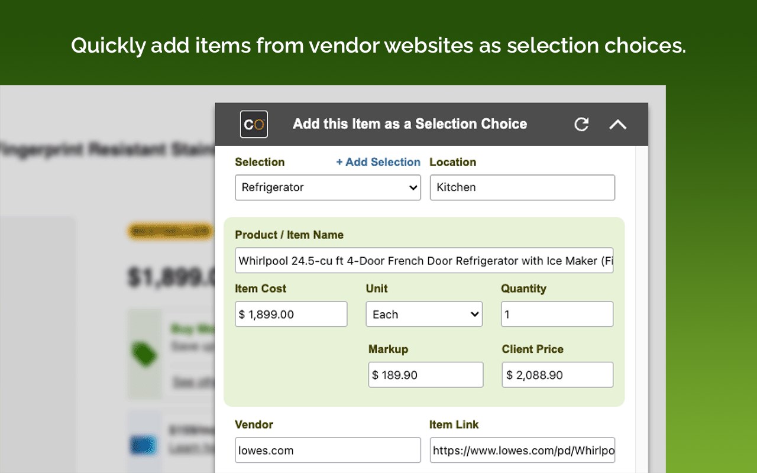Click the Quantity input field
The image size is (757, 473).
(557, 315)
